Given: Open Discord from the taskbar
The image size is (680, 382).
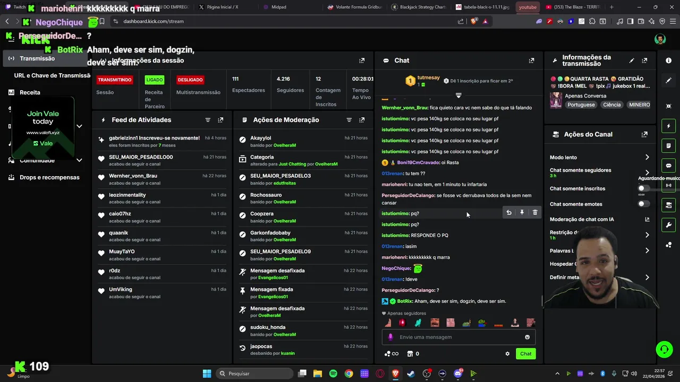Looking at the screenshot, I should tap(458, 374).
